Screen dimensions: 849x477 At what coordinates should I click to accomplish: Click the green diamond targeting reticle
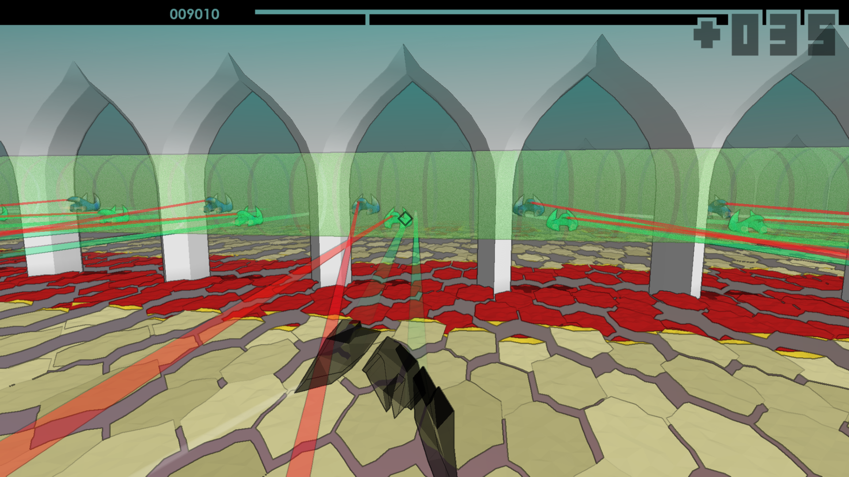coord(405,219)
